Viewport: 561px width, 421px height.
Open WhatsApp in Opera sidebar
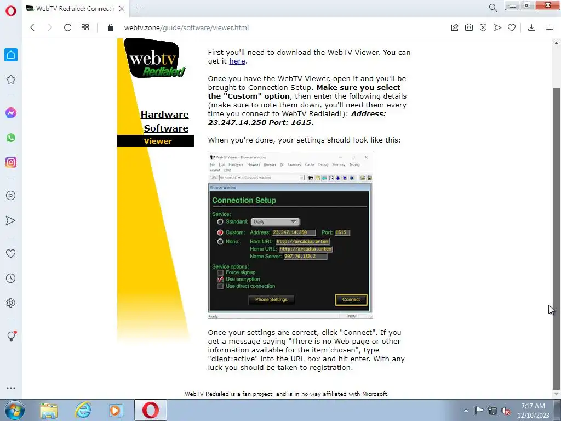11,138
